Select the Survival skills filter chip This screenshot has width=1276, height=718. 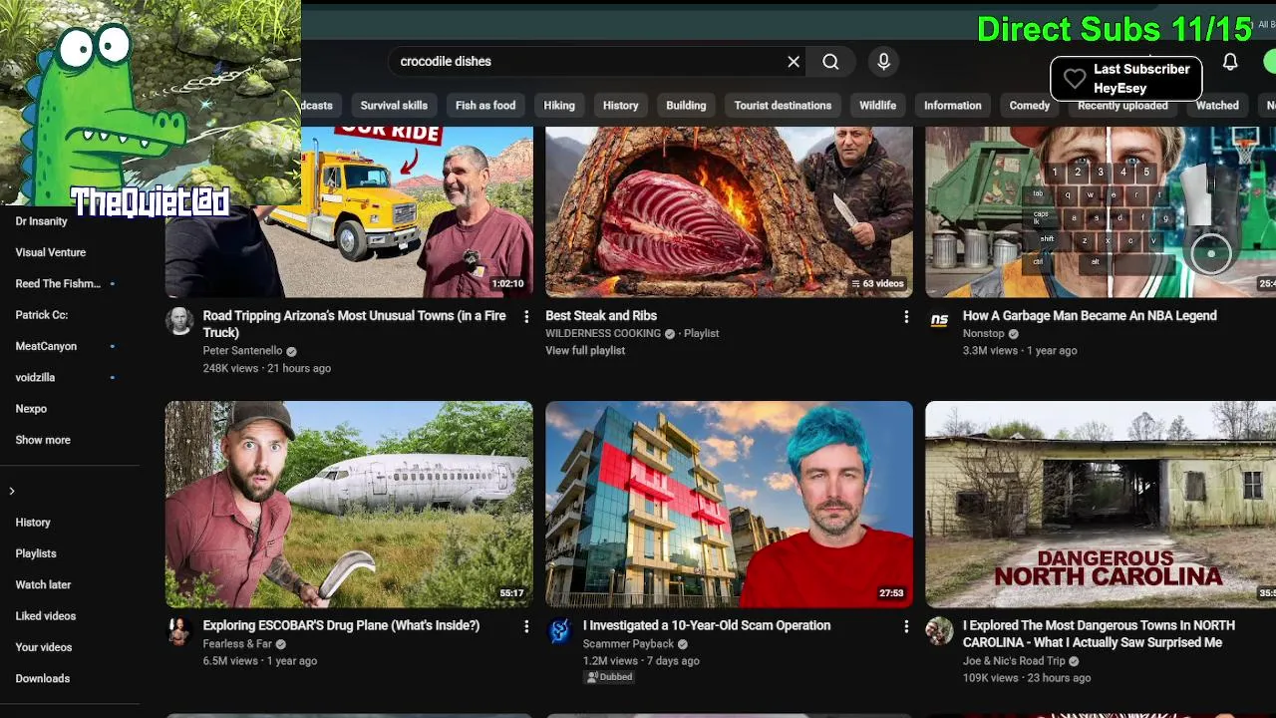[x=394, y=106]
